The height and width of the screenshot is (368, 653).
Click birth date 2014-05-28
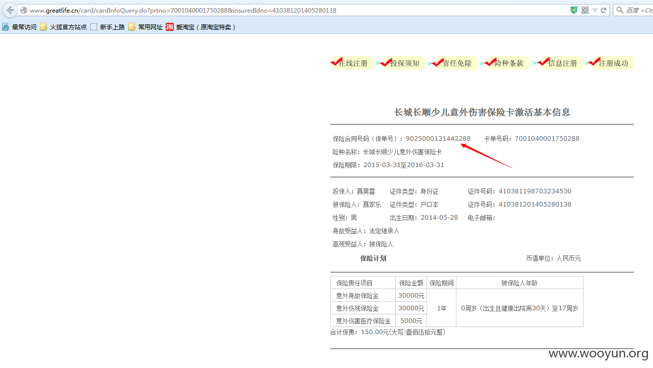point(439,218)
